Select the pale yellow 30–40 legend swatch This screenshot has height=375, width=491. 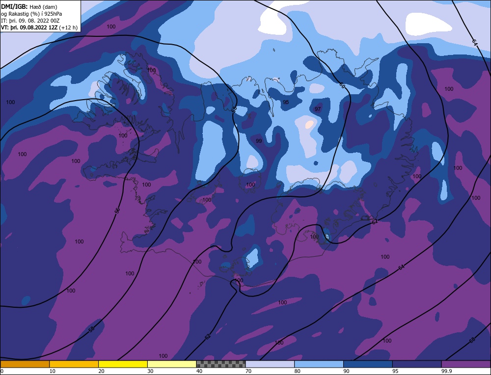(172, 364)
